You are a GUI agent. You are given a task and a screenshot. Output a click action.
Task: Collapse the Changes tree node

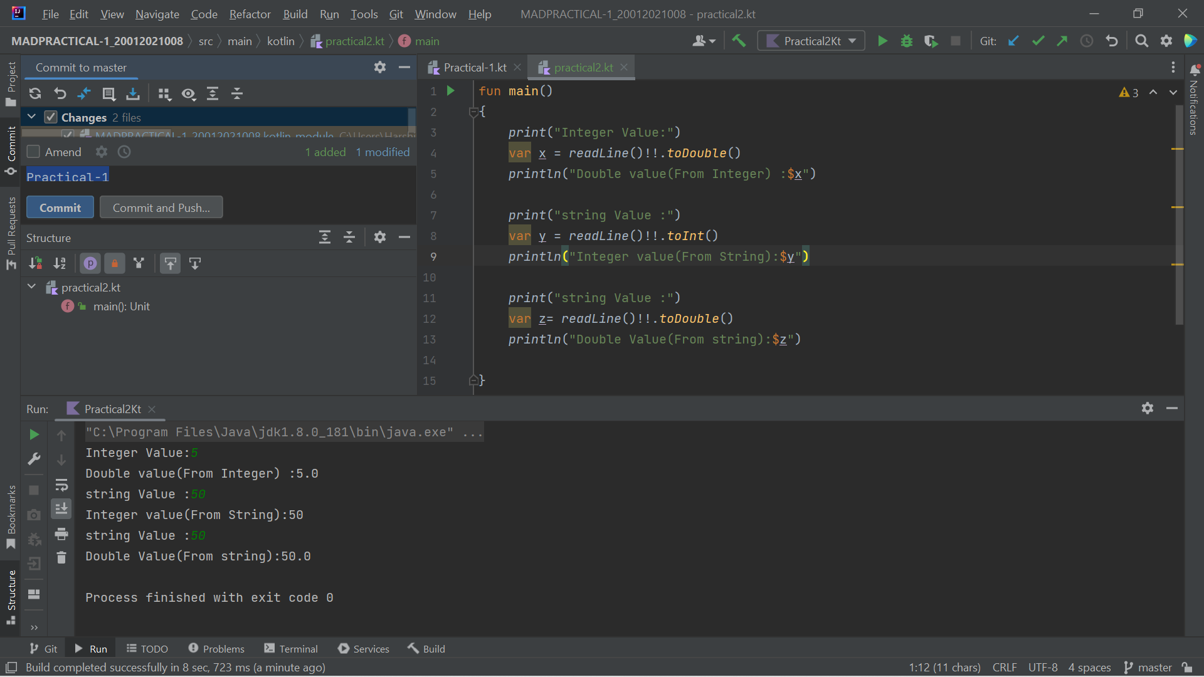[x=31, y=117]
